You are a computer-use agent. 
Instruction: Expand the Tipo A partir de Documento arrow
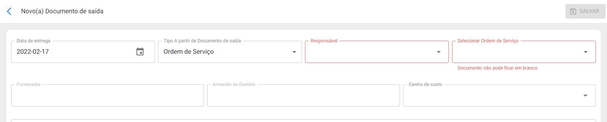tap(294, 52)
